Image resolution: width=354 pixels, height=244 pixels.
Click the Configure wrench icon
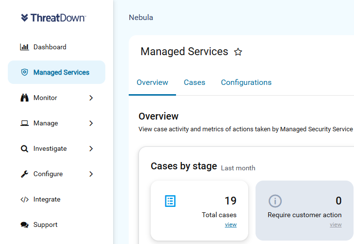[24, 174]
